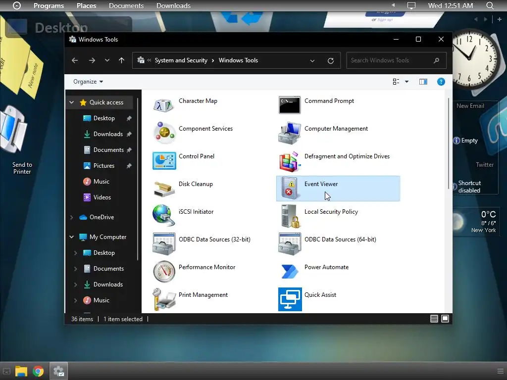
Task: Click the Search Windows Tools field
Action: (x=396, y=60)
